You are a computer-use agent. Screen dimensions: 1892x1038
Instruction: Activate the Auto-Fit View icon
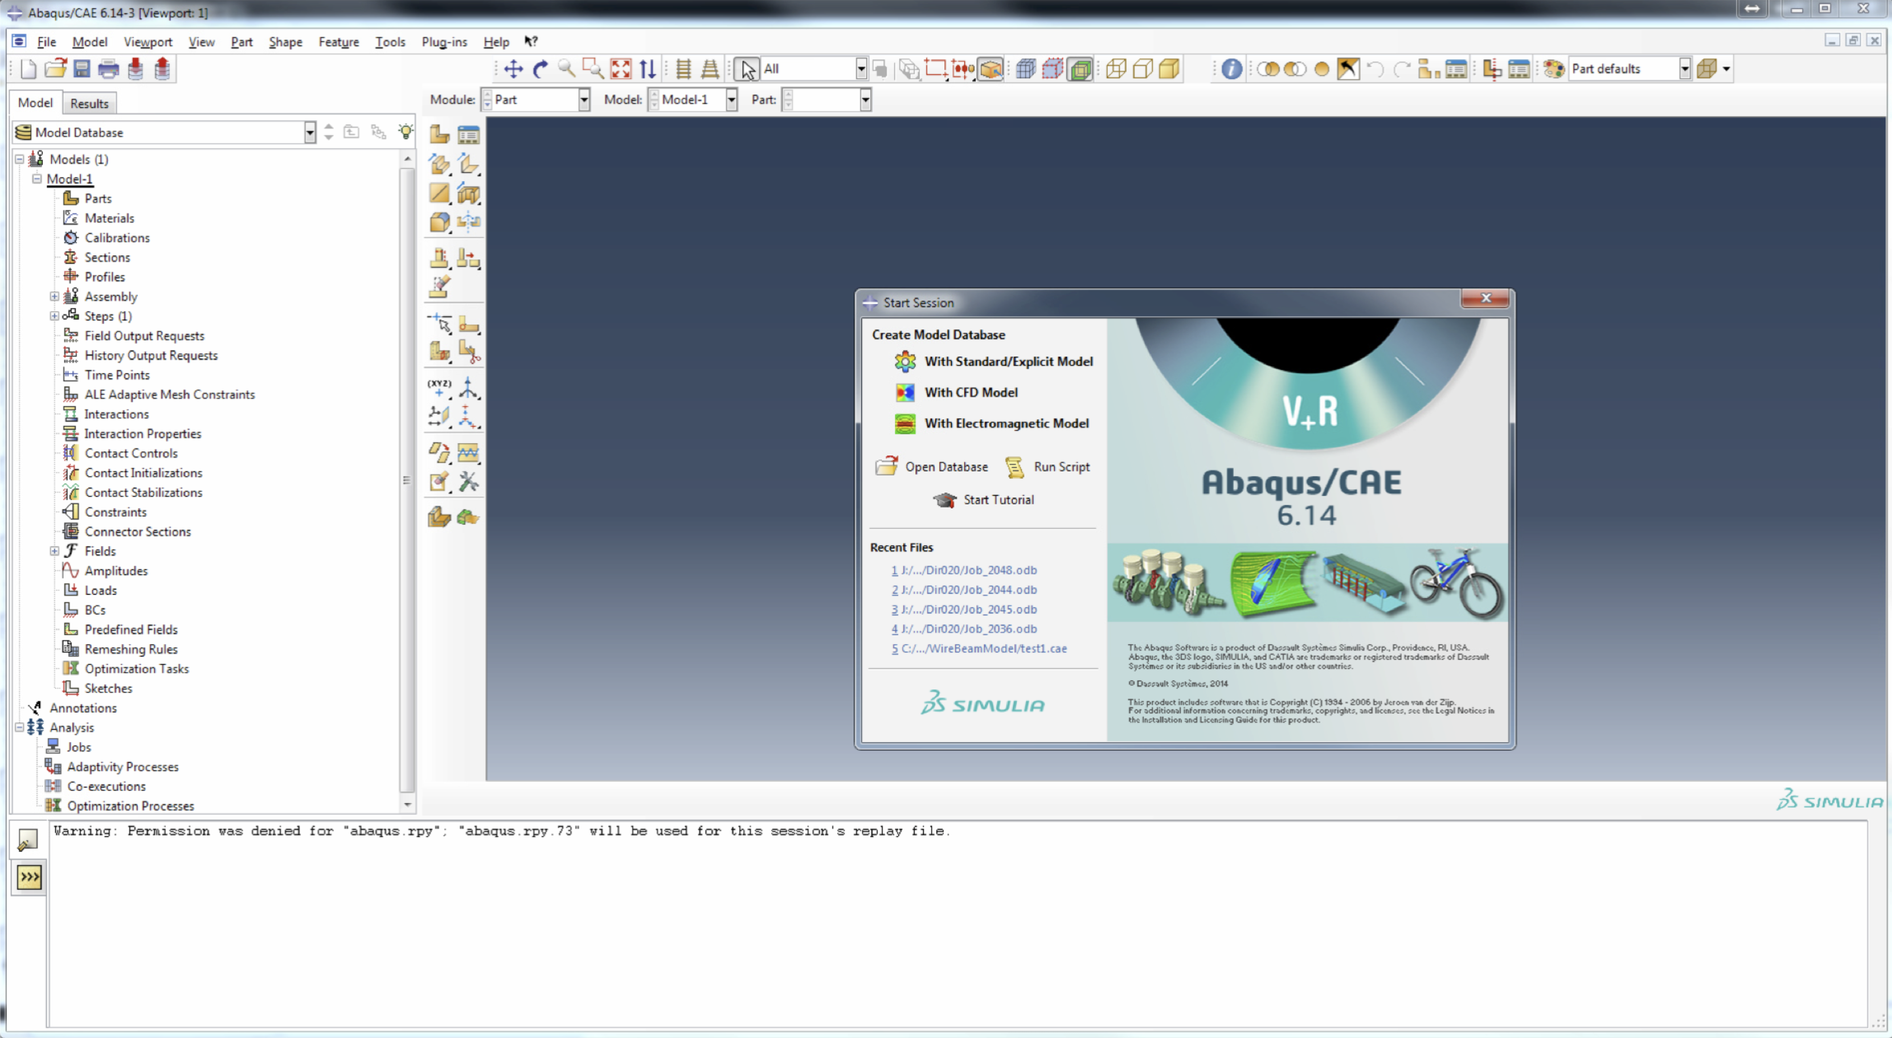[621, 69]
